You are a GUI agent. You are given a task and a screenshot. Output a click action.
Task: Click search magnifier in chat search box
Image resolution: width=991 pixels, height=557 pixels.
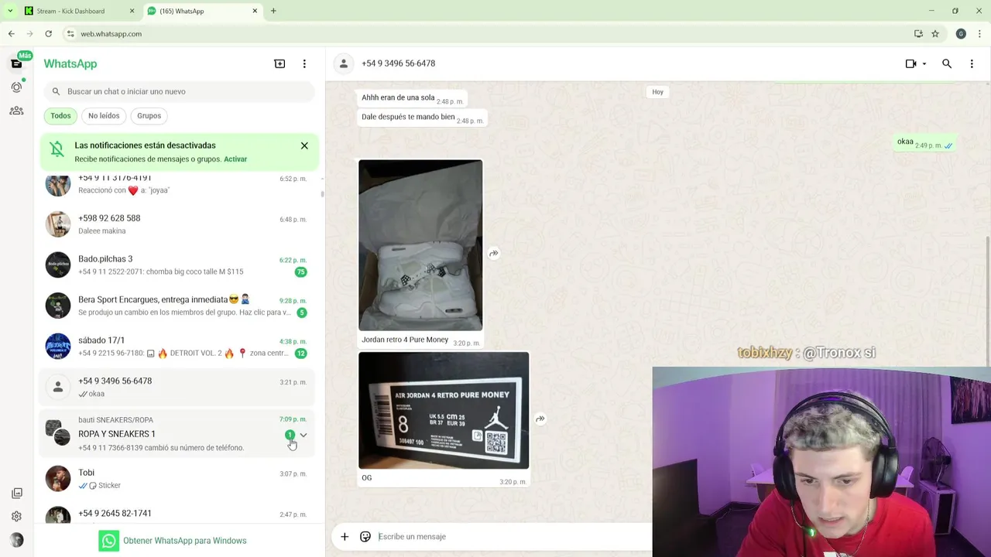tap(56, 91)
